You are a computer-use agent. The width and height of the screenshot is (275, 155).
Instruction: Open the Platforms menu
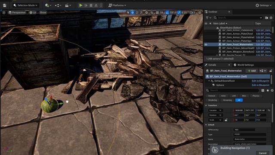[x=117, y=5]
